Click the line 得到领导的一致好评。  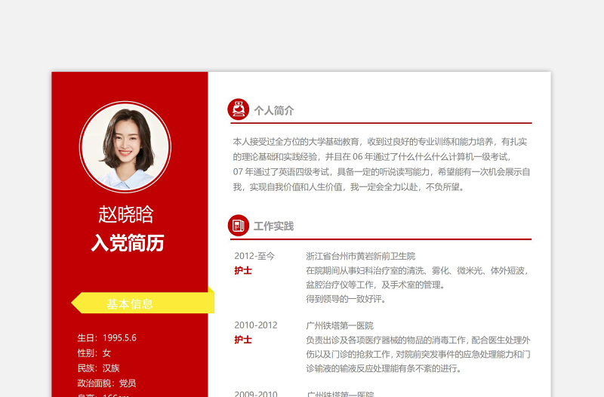[346, 299]
